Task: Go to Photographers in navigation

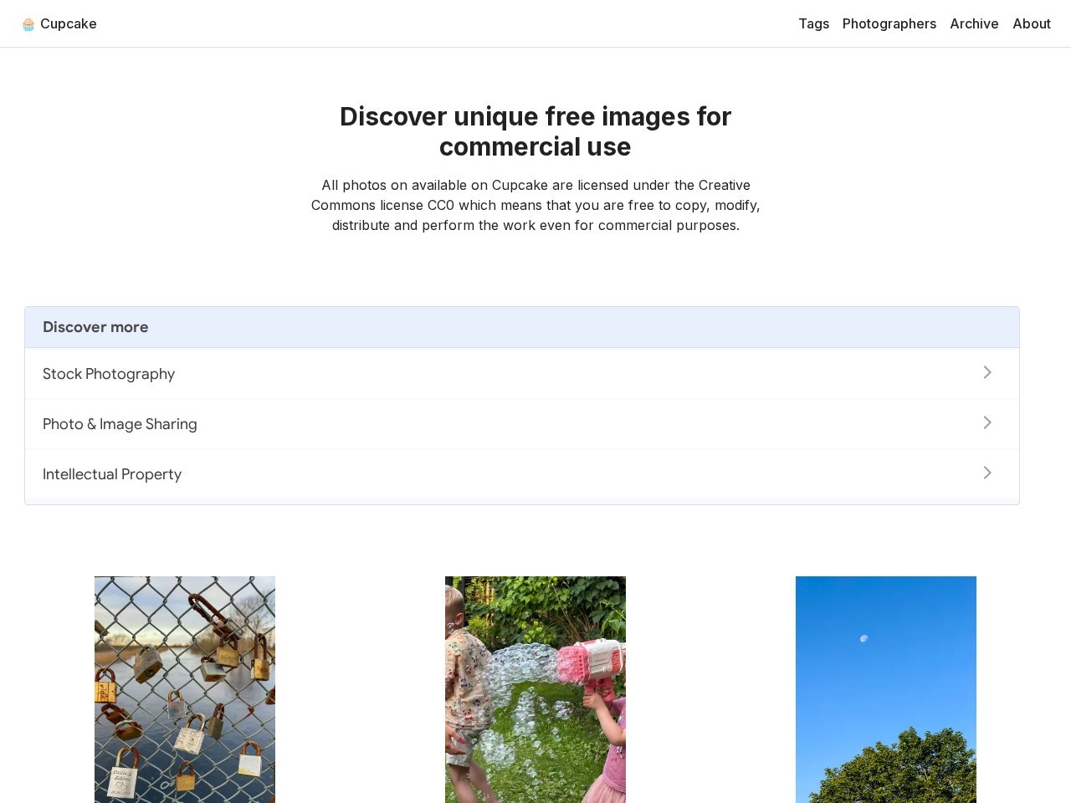Action: 889,23
